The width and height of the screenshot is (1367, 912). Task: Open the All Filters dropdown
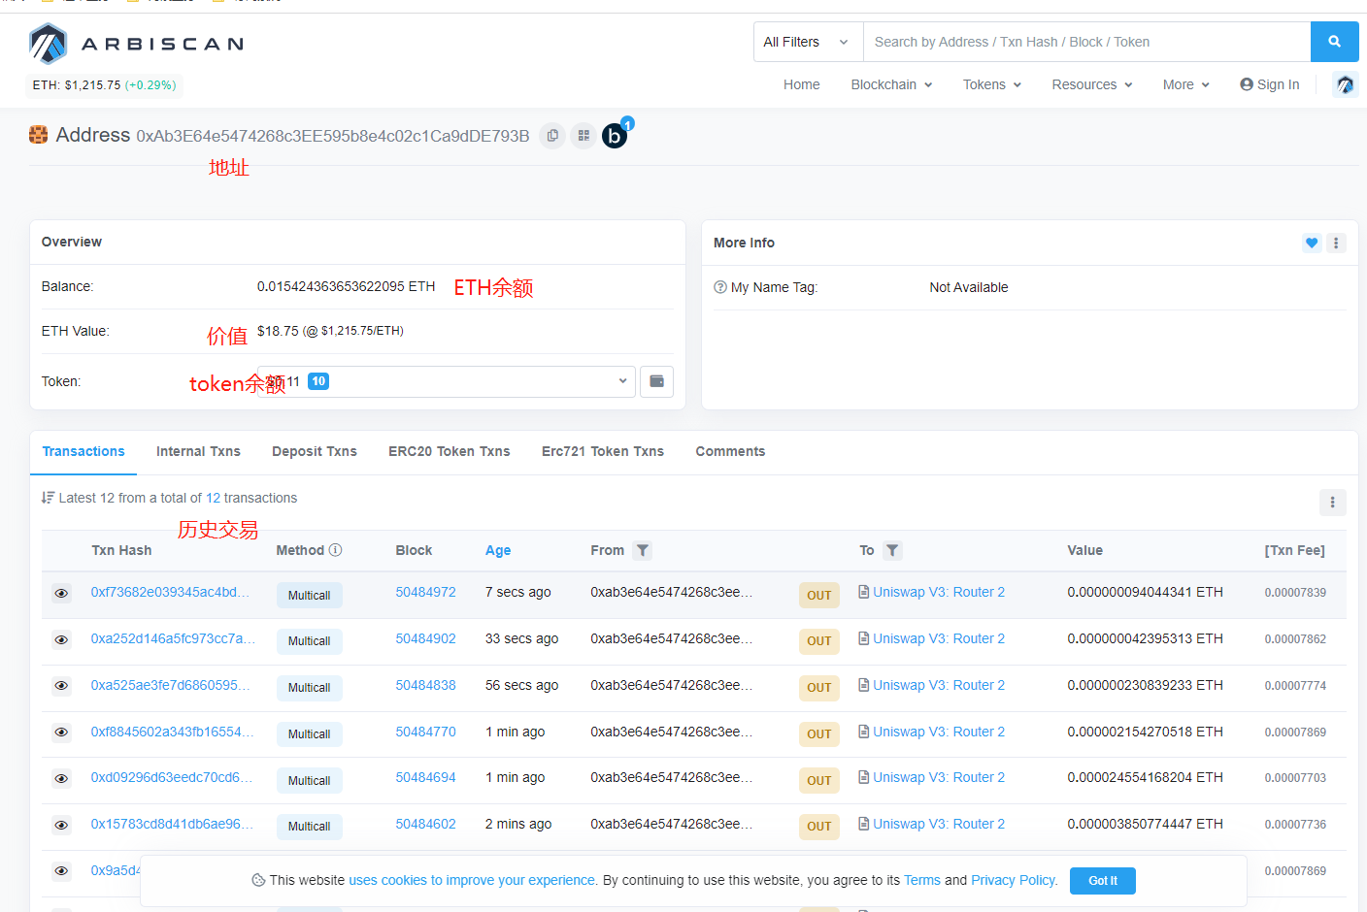[807, 42]
